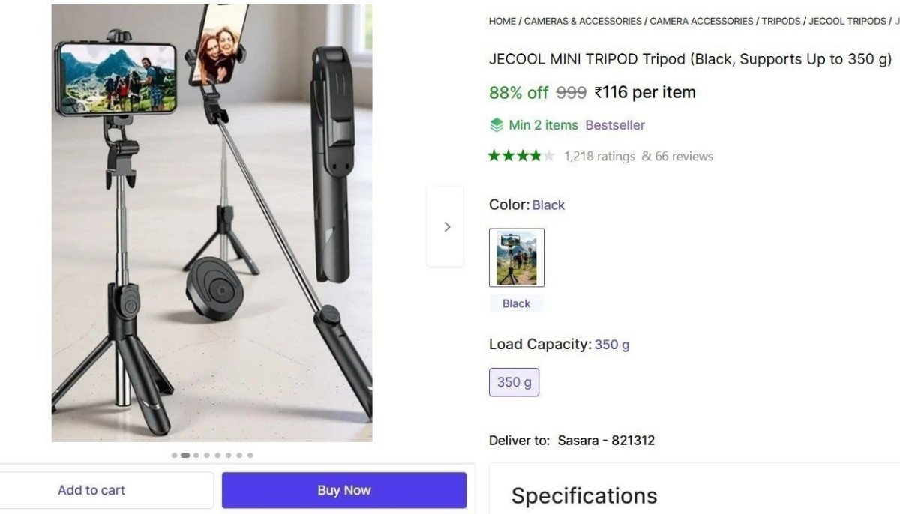Select the 350 g load capacity option
Image resolution: width=900 pixels, height=514 pixels.
(514, 382)
